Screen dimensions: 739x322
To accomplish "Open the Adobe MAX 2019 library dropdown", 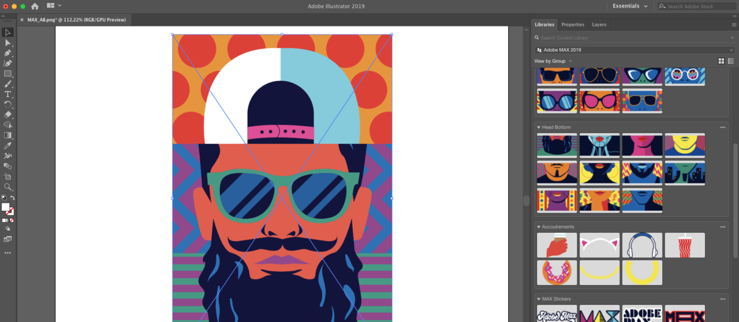I will (635, 50).
